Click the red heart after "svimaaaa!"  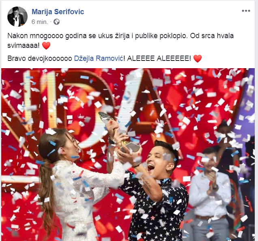click(46, 45)
